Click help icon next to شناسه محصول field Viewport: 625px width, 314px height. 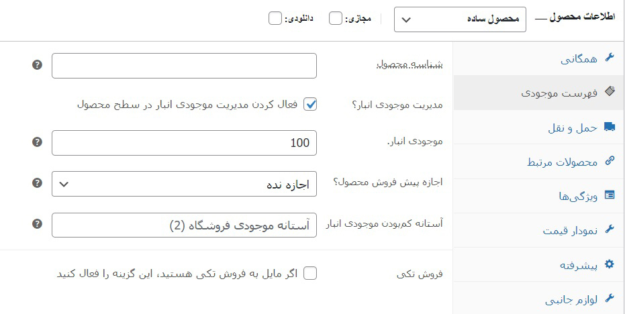pyautogui.click(x=37, y=64)
